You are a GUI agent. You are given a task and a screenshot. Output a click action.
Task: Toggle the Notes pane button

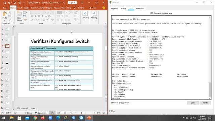[28, 113]
